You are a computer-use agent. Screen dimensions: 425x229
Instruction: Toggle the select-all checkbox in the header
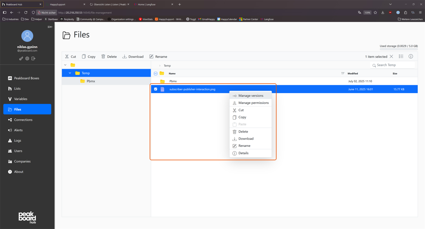pyautogui.click(x=156, y=73)
